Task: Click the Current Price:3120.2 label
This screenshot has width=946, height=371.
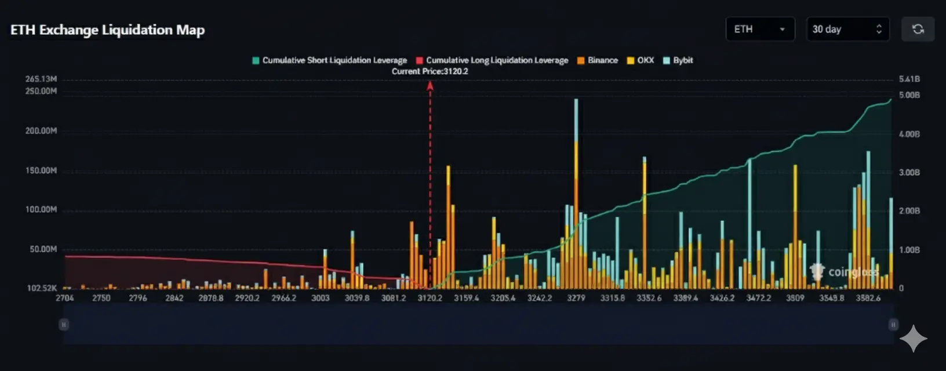Action: click(x=430, y=71)
